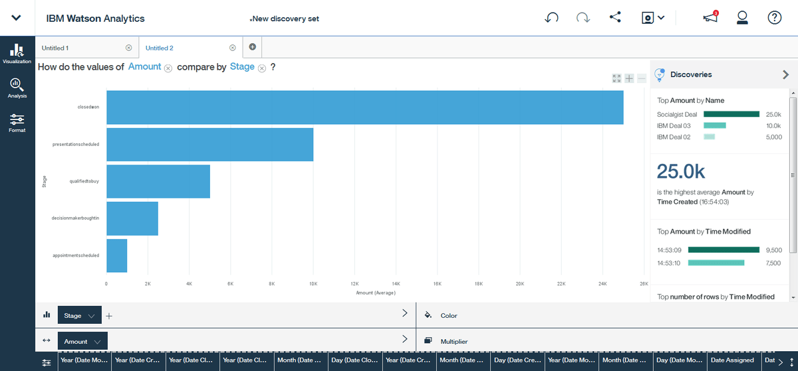Select the appointmentscheduled bar
Screen dimensions: 798x371
pos(116,256)
